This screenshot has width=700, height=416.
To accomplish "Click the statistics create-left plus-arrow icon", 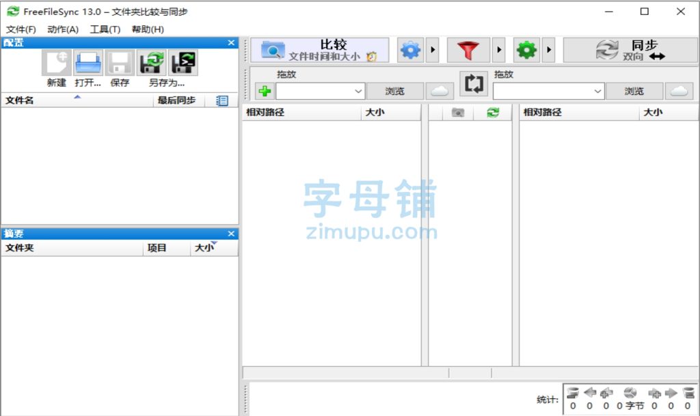I will pos(606,393).
